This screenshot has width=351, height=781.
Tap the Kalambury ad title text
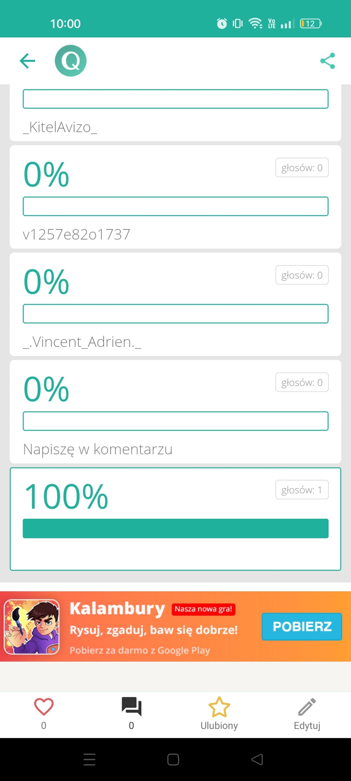coord(117,609)
